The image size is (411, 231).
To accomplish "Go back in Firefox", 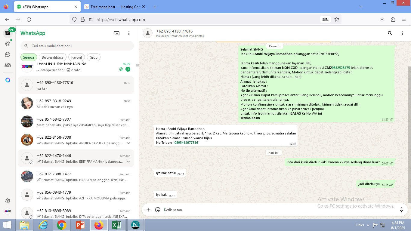I will pyautogui.click(x=7, y=20).
